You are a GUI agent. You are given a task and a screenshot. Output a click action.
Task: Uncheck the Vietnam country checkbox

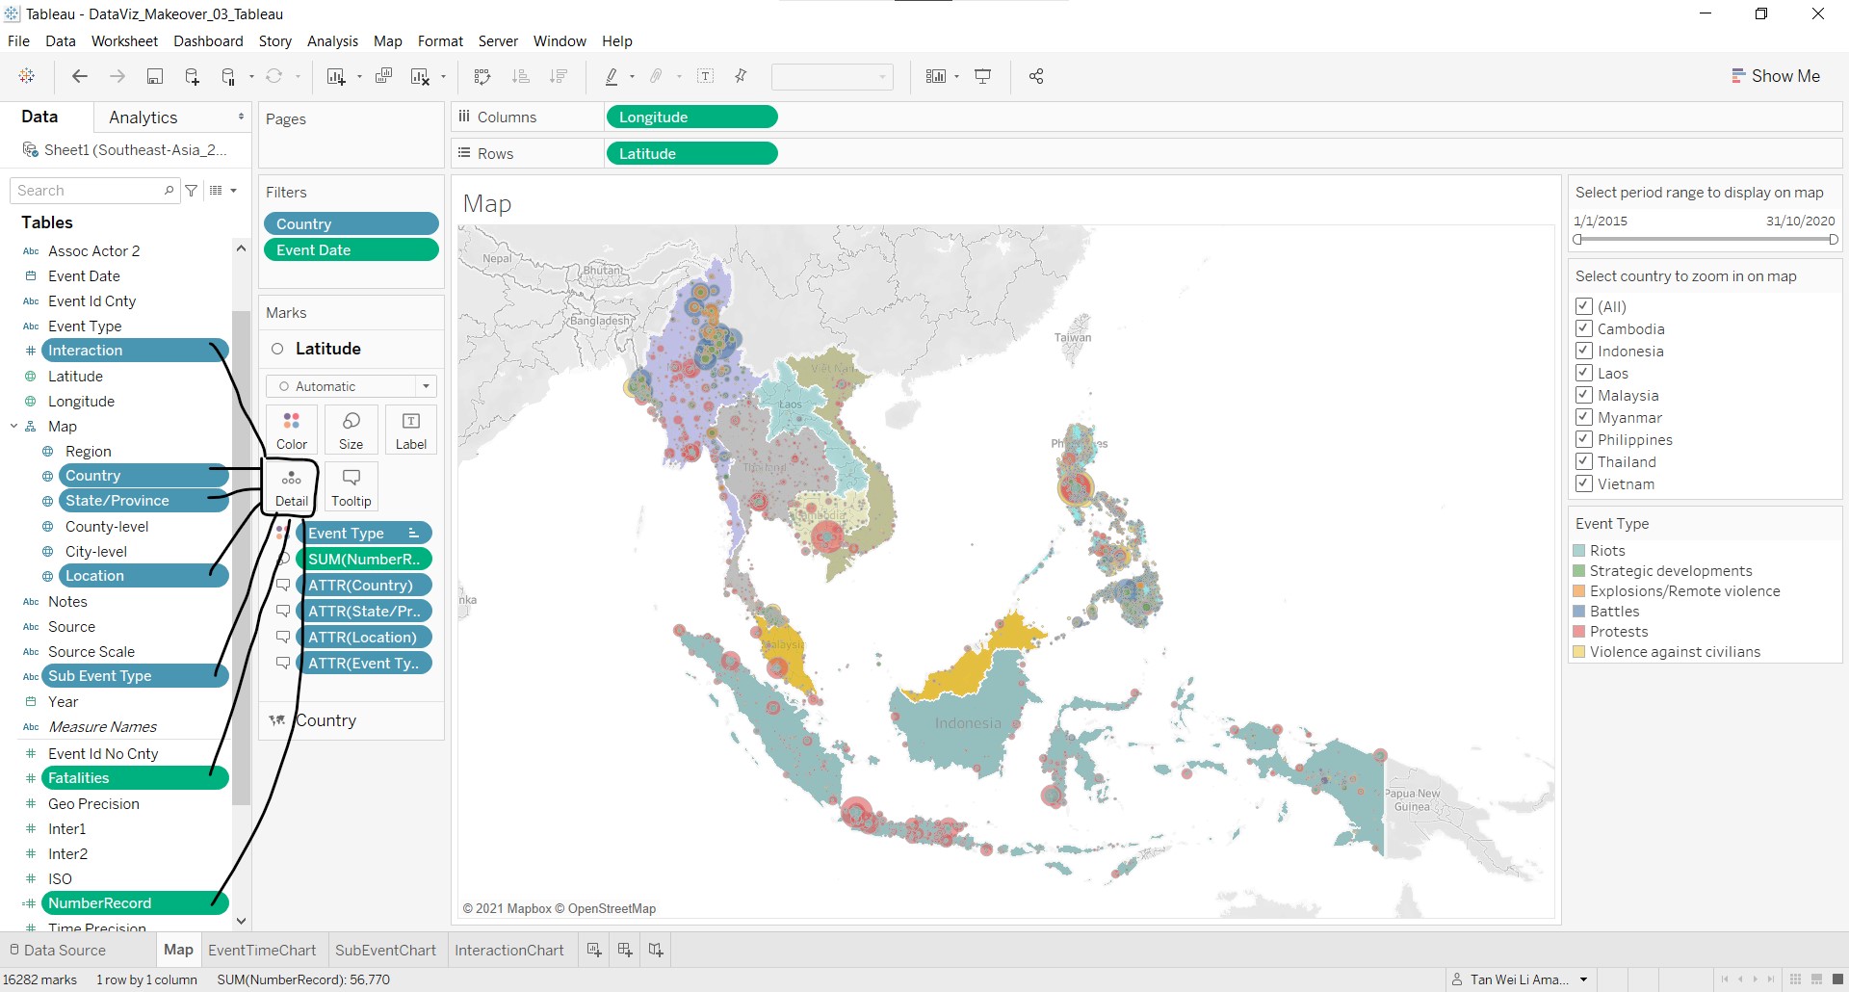point(1583,483)
